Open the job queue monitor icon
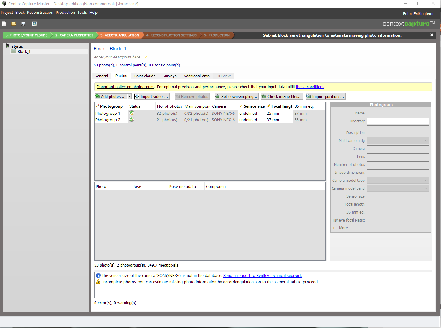 point(35,24)
